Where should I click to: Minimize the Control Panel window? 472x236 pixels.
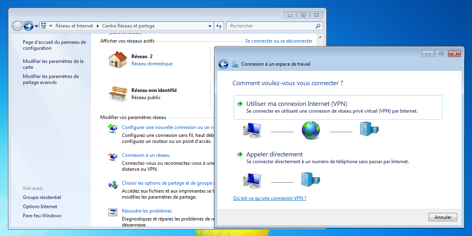point(290,15)
